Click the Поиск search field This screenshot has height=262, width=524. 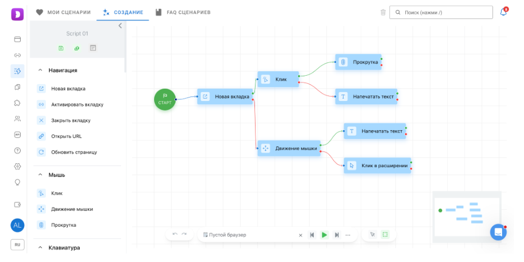441,12
